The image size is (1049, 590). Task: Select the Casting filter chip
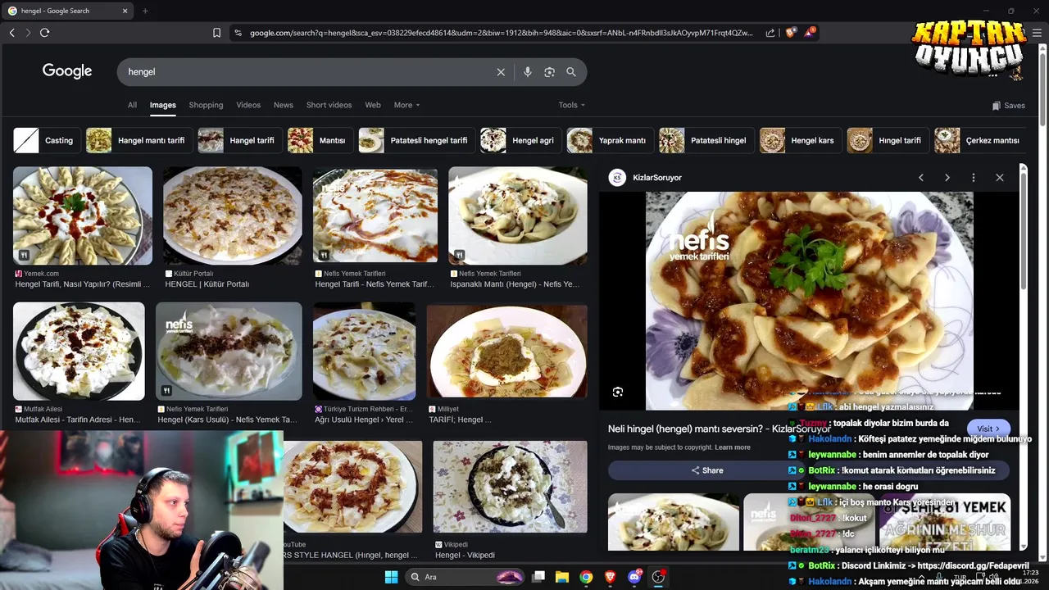(47, 140)
